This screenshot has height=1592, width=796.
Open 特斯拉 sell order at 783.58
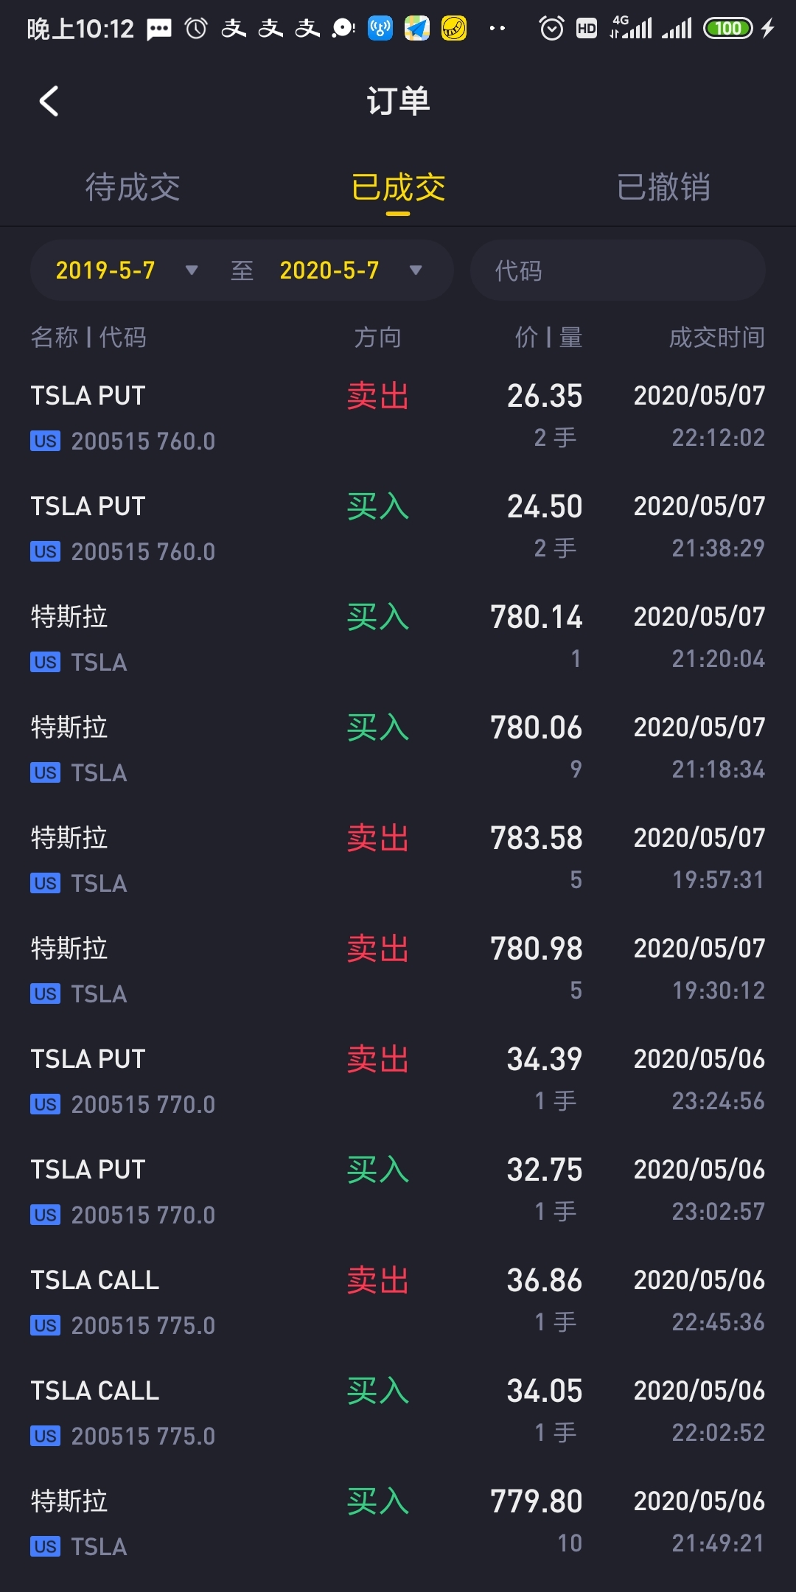[x=398, y=859]
